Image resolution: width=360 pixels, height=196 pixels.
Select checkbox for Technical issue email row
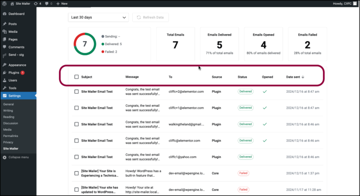pos(76,173)
